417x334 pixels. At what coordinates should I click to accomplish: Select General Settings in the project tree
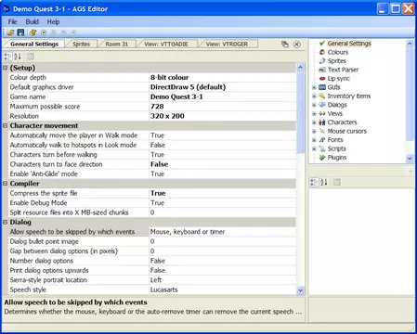click(349, 44)
